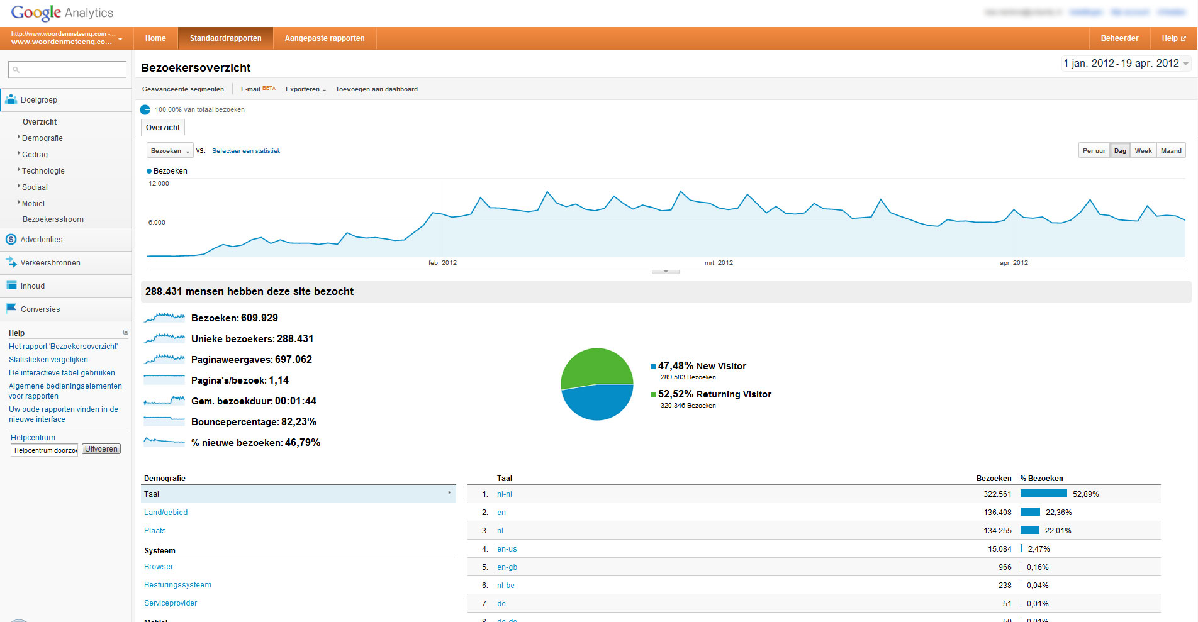Image resolution: width=1198 pixels, height=622 pixels.
Task: Expand the Gedrag menu item
Action: (x=34, y=154)
